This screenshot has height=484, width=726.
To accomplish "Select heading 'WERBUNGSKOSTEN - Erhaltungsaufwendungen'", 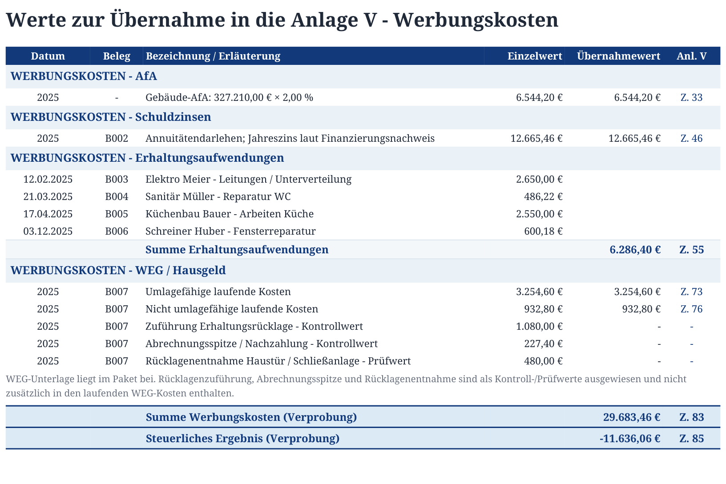I will coord(147,158).
